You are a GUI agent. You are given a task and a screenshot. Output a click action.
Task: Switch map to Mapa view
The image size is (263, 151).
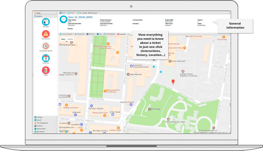tap(63, 39)
